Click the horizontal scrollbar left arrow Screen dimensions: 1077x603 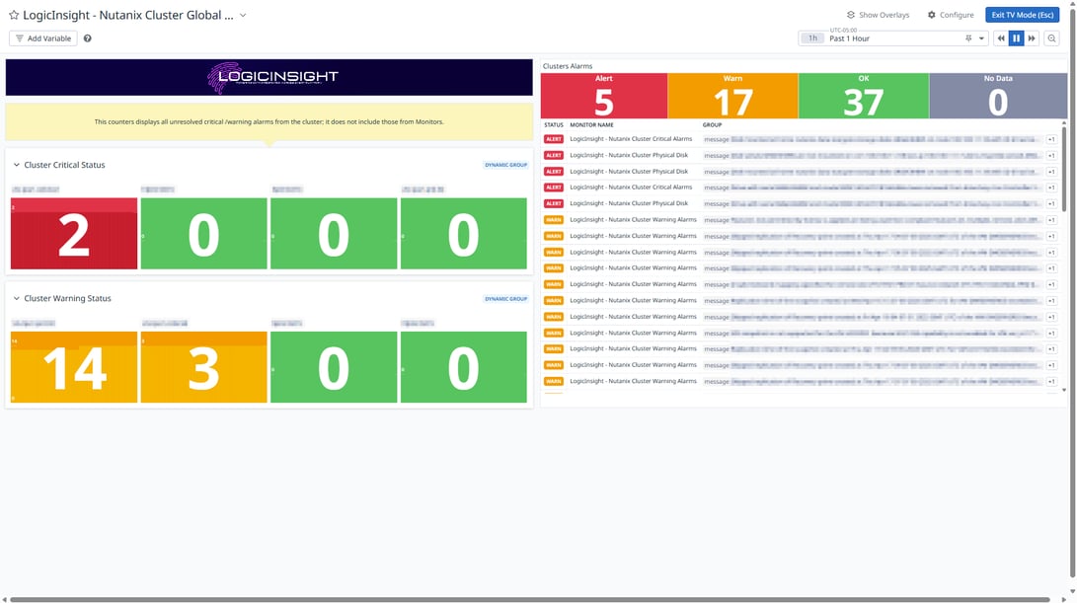pyautogui.click(x=4, y=600)
